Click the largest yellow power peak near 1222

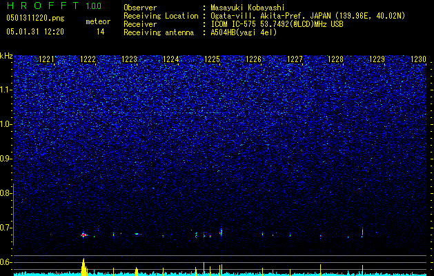(83, 267)
